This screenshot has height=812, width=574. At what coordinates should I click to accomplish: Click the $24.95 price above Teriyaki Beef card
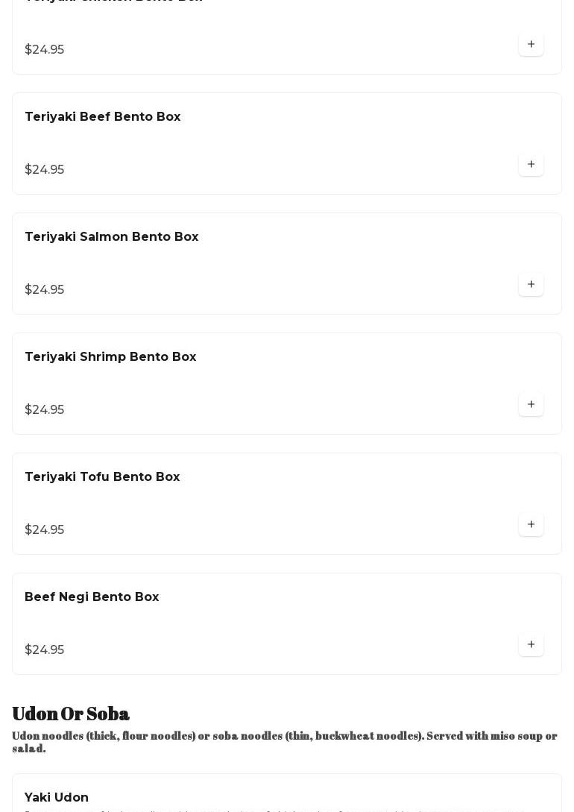pos(45,50)
